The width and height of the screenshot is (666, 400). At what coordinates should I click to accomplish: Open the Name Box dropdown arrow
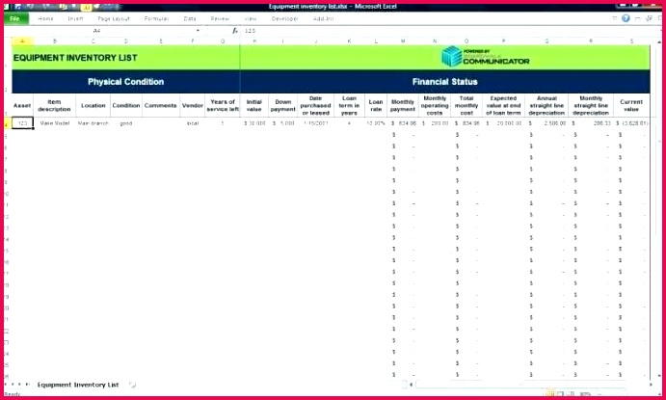point(198,31)
